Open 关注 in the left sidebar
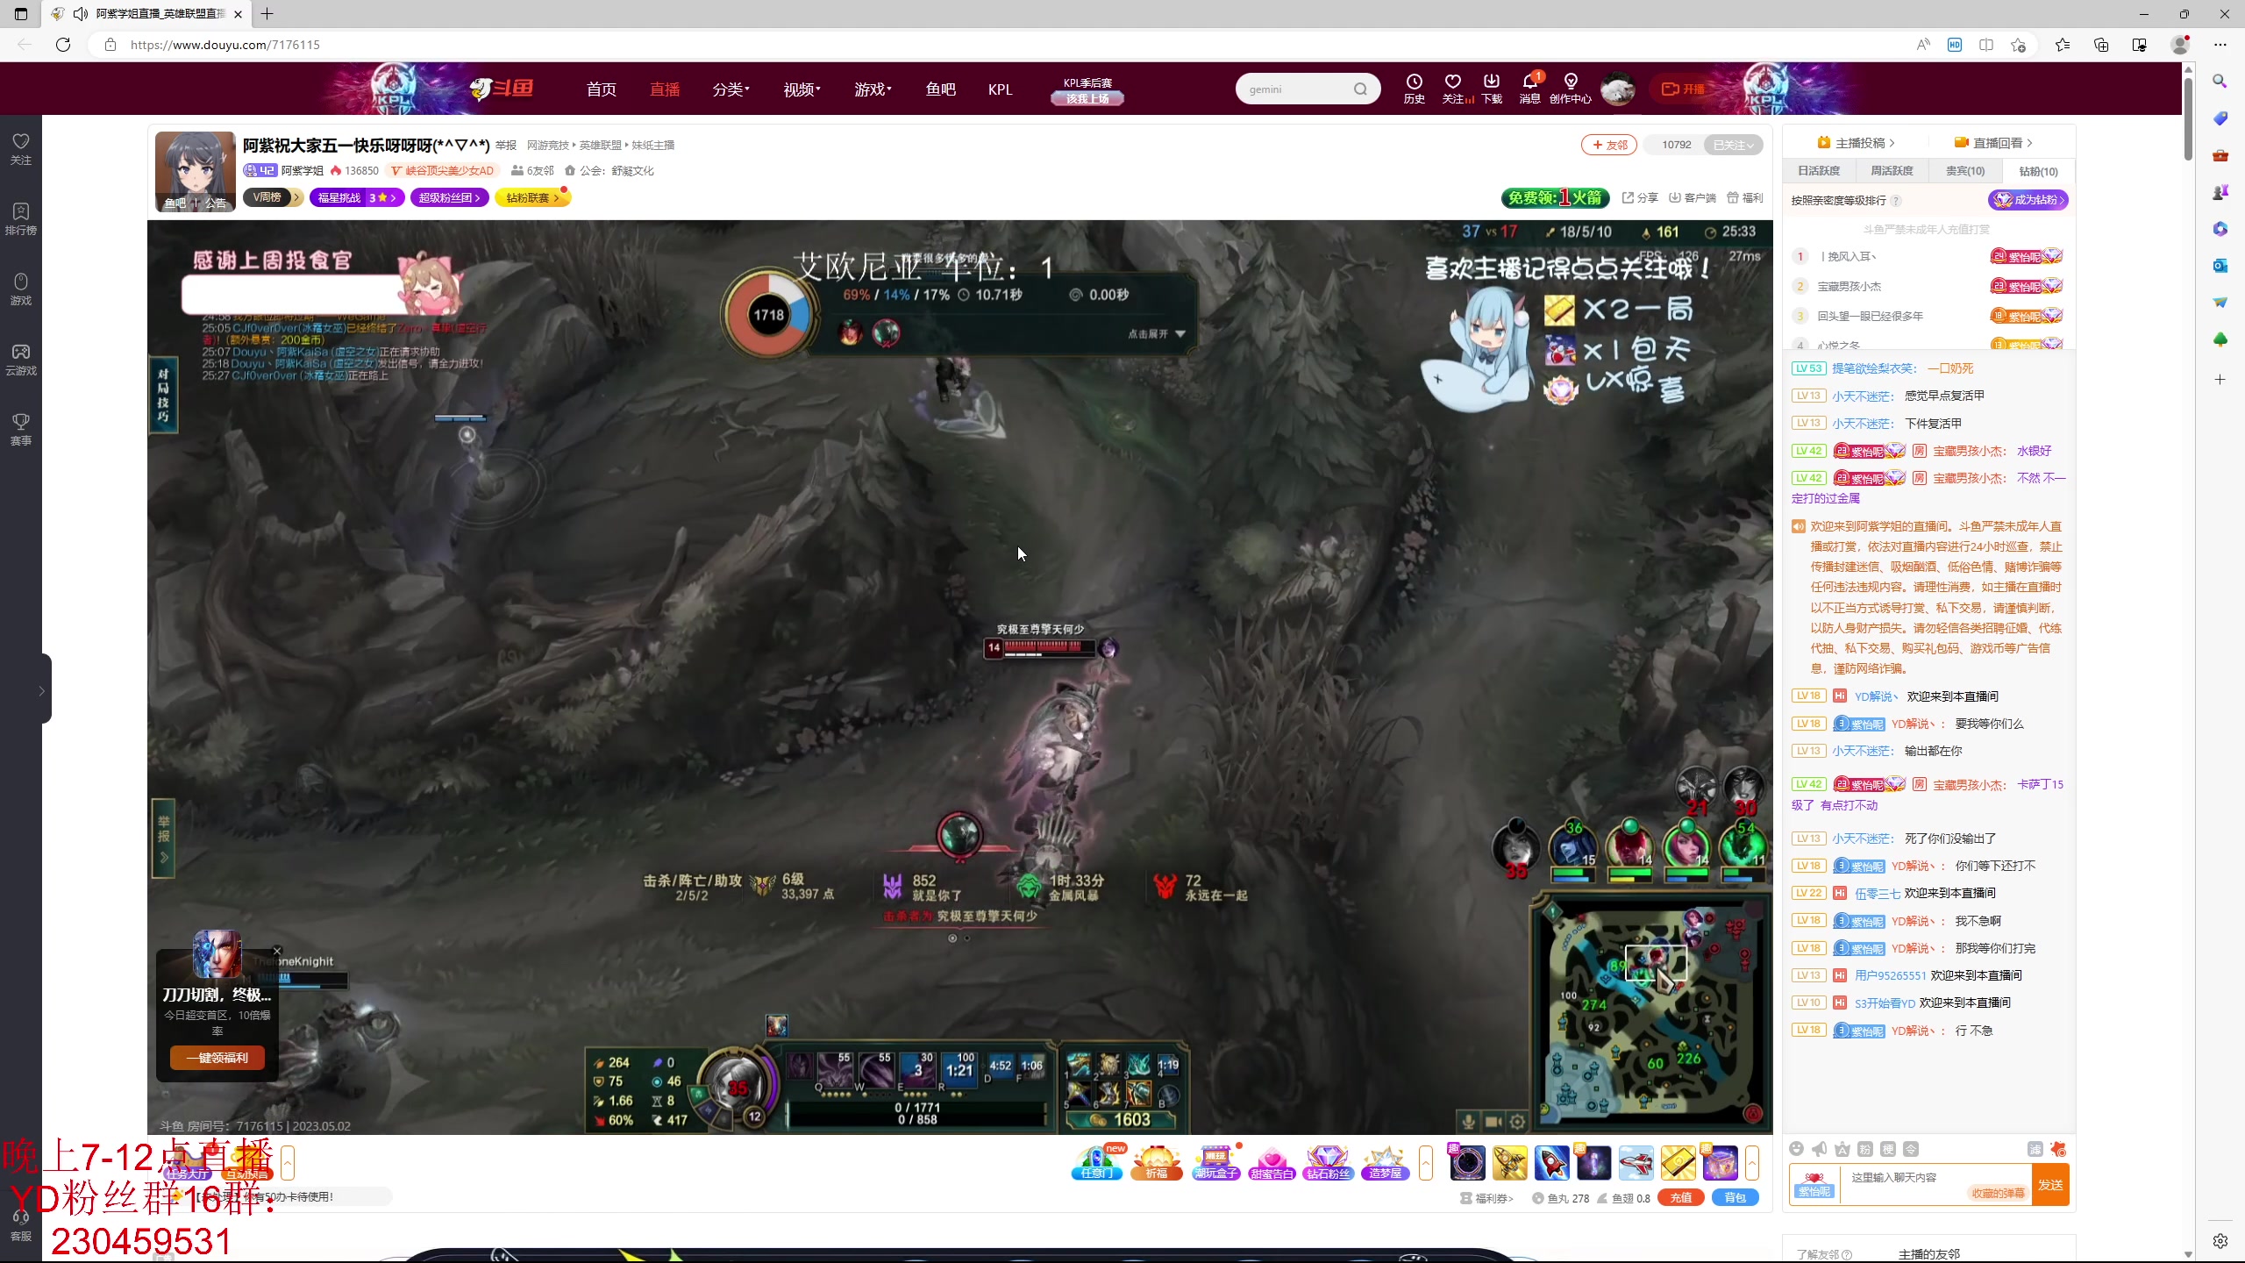This screenshot has height=1263, width=2245. tap(21, 149)
